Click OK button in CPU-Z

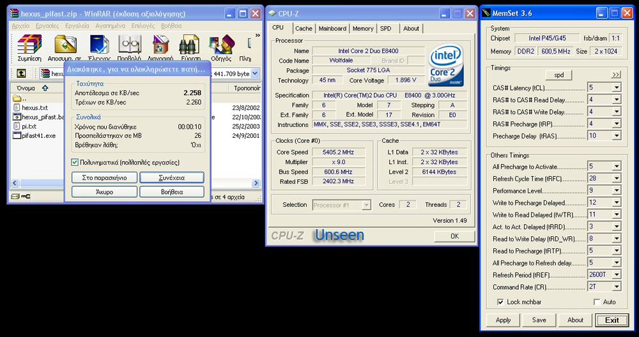point(454,236)
